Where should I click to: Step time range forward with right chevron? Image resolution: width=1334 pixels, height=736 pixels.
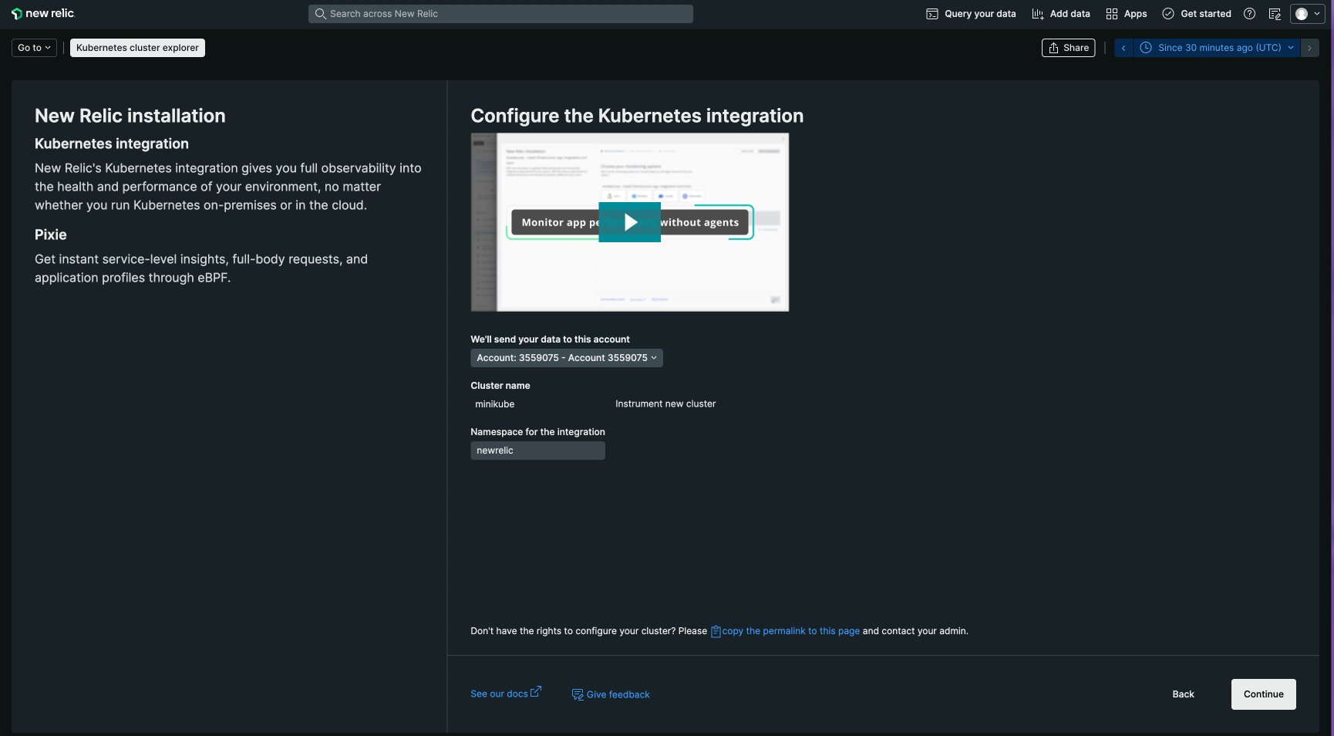click(x=1309, y=48)
